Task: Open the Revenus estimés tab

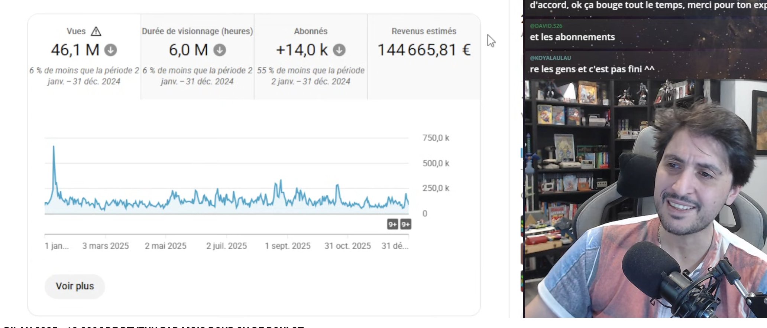Action: [424, 56]
